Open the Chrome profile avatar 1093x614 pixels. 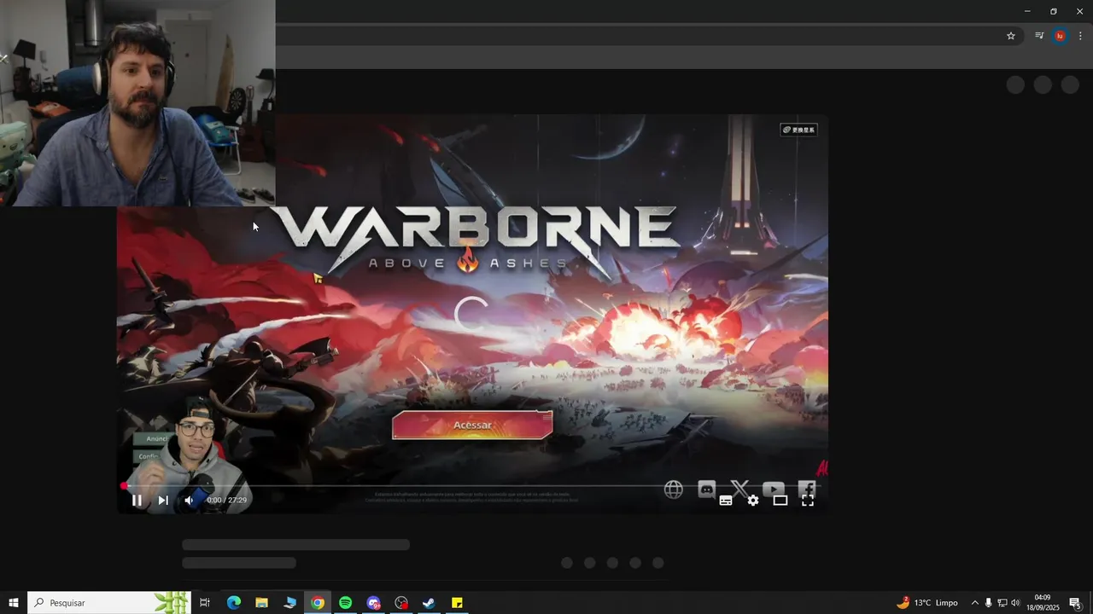click(x=1060, y=36)
